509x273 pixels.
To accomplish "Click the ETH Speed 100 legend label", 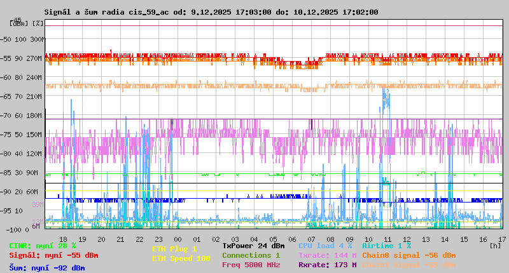I will 181,258.
